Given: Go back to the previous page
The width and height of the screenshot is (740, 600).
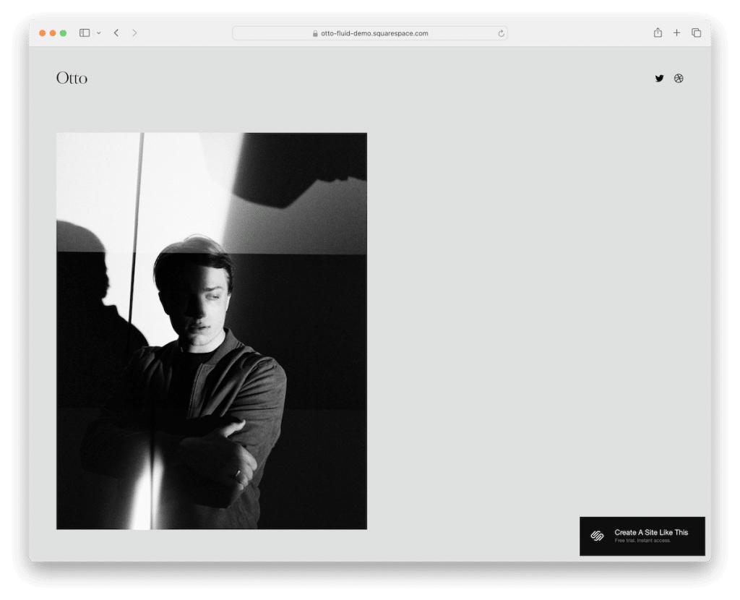Looking at the screenshot, I should pyautogui.click(x=116, y=33).
